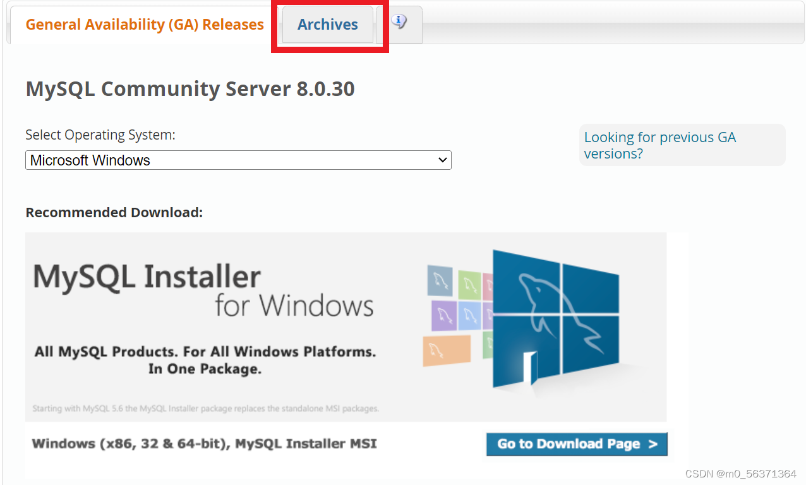The height and width of the screenshot is (485, 806).
Task: Open the Archives tab
Action: coord(327,25)
